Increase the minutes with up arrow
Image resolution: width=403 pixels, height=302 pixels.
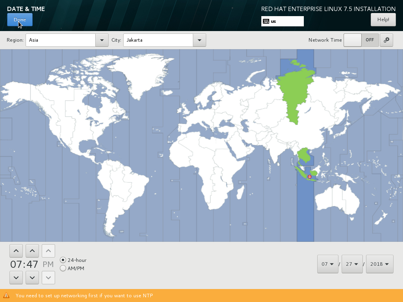tap(32, 251)
